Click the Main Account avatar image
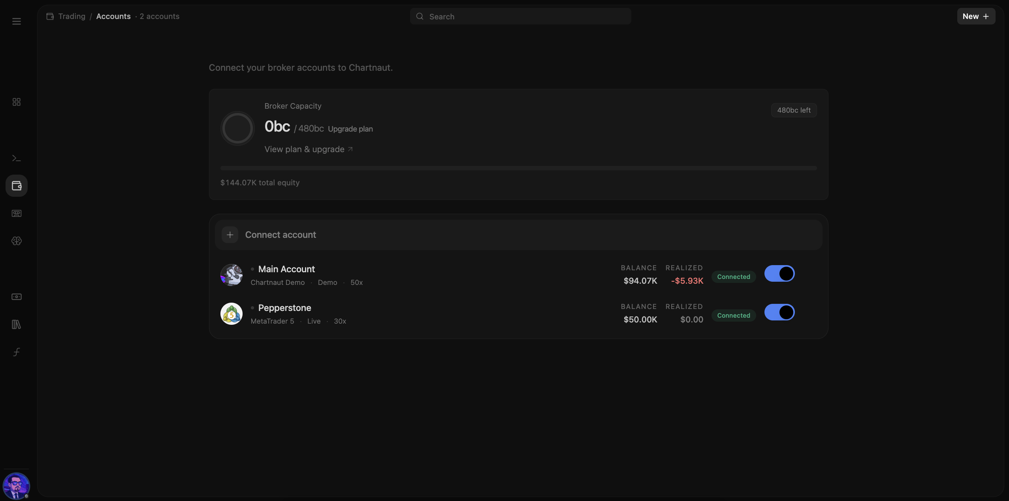Viewport: 1009px width, 501px height. click(231, 275)
